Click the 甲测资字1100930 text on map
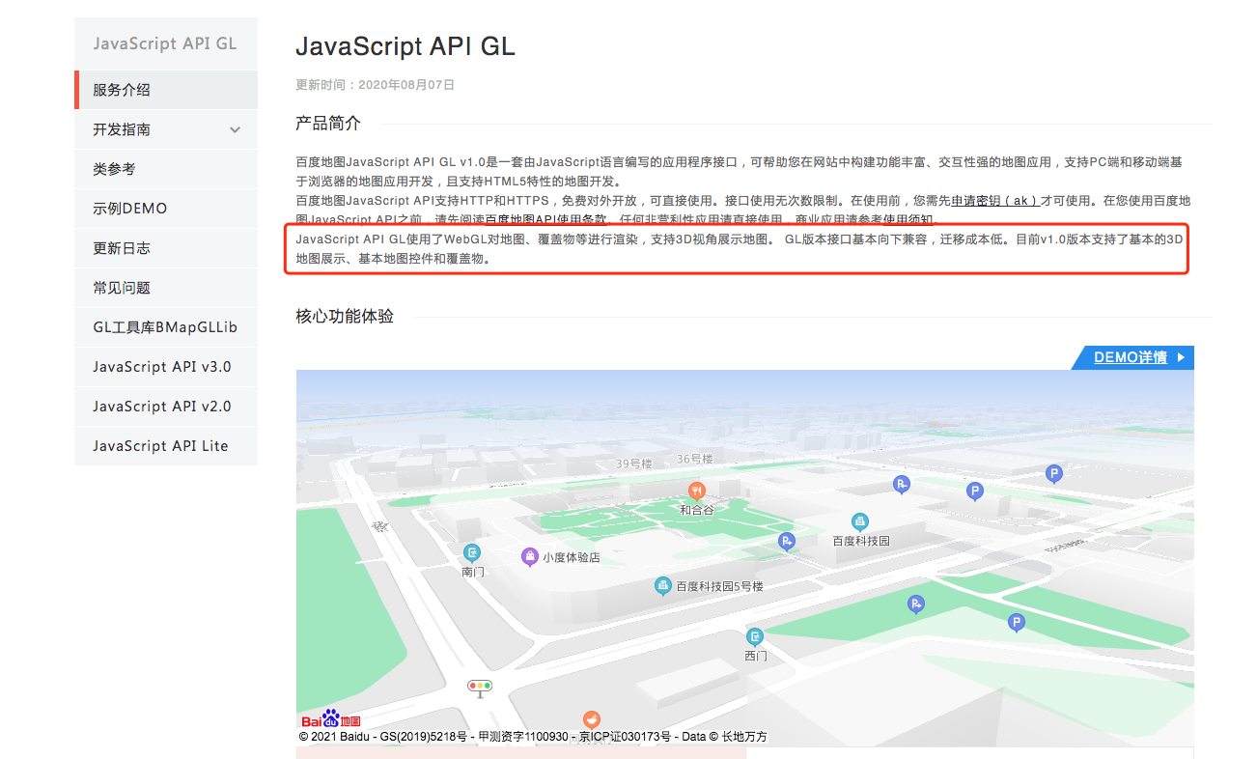1257x759 pixels. pyautogui.click(x=523, y=737)
